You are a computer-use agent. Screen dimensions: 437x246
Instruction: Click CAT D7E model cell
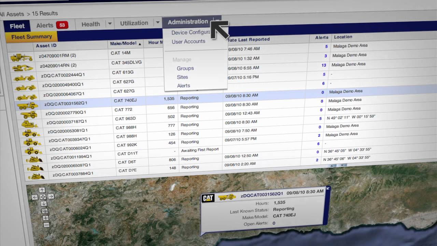coord(127,170)
